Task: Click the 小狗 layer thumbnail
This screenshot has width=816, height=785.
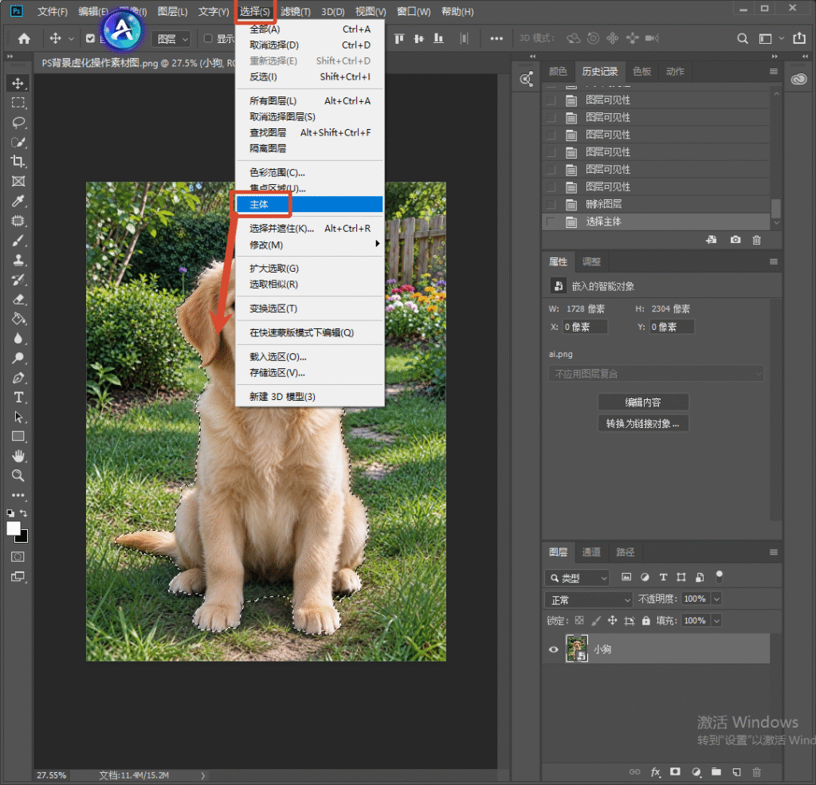Action: 577,649
